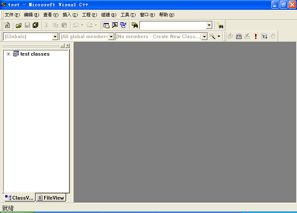
Task: Open the 窗口(W) menu
Action: click(147, 15)
